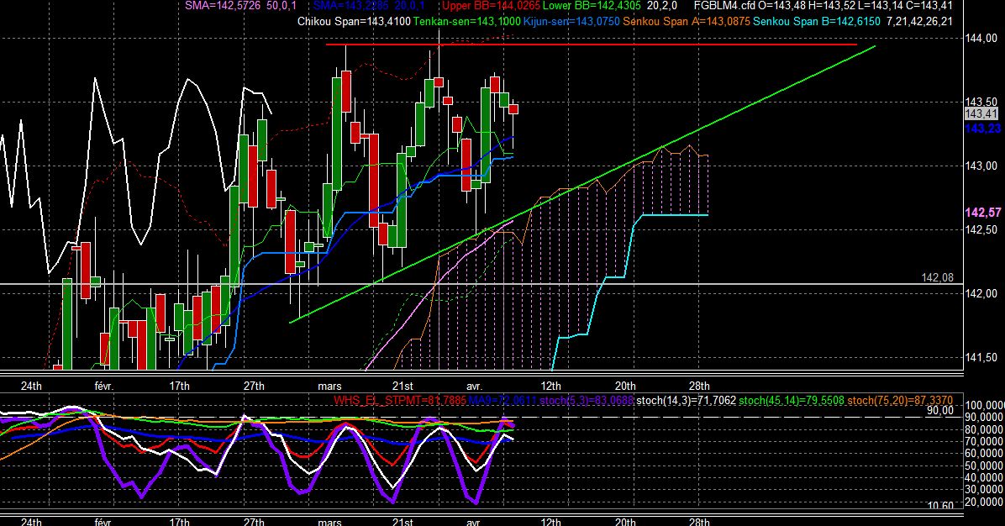Click the 28th date on main chart axis
The height and width of the screenshot is (526, 1005).
click(x=699, y=386)
